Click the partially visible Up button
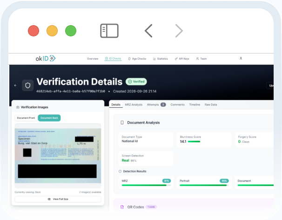Image resolution: width=282 pixels, height=220 pixels. 270,86
